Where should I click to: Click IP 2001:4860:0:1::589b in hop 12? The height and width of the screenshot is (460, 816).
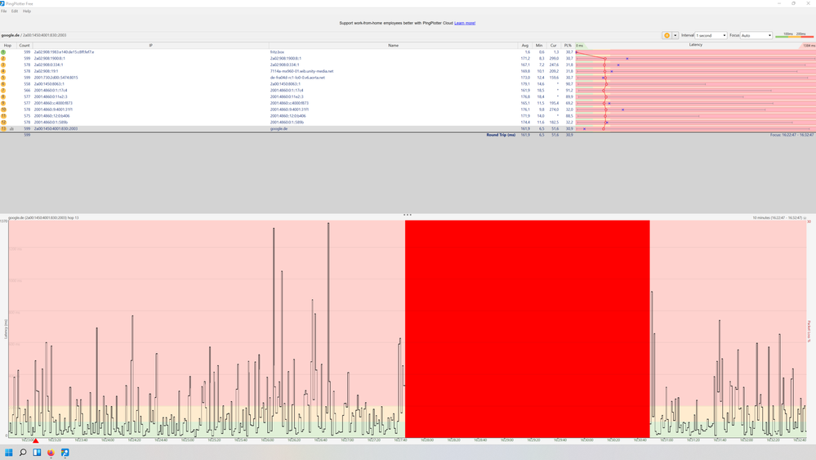click(51, 123)
